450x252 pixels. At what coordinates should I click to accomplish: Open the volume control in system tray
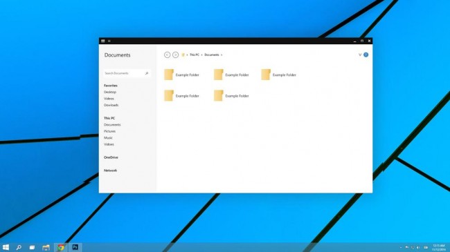click(418, 247)
